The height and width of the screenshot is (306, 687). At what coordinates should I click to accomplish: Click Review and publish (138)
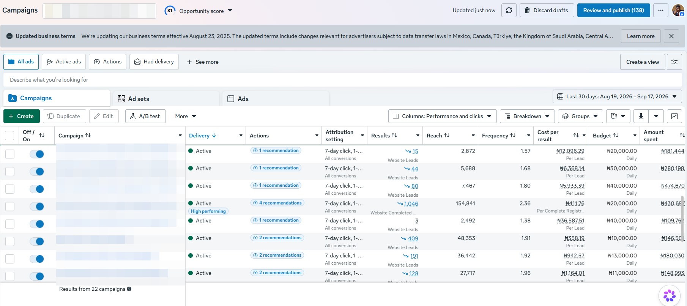coord(613,10)
